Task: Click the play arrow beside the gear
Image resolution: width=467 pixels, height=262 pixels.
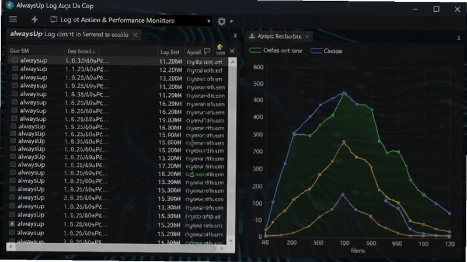Action: [232, 22]
